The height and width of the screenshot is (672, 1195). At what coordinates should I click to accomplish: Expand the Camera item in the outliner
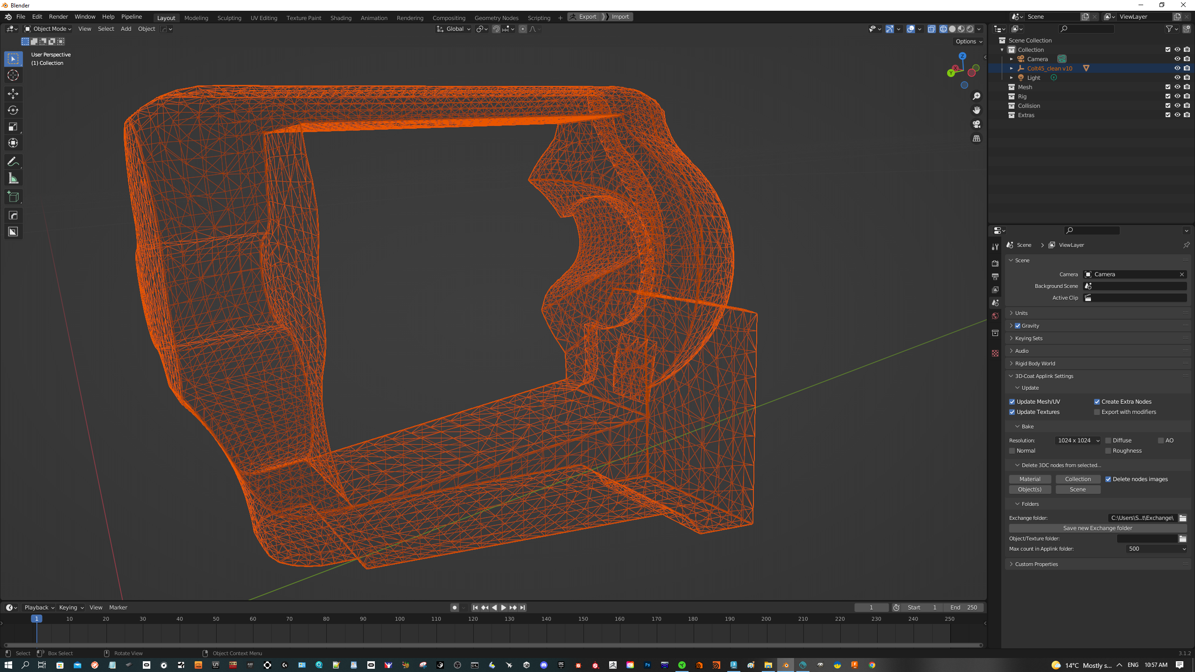[x=1011, y=59]
